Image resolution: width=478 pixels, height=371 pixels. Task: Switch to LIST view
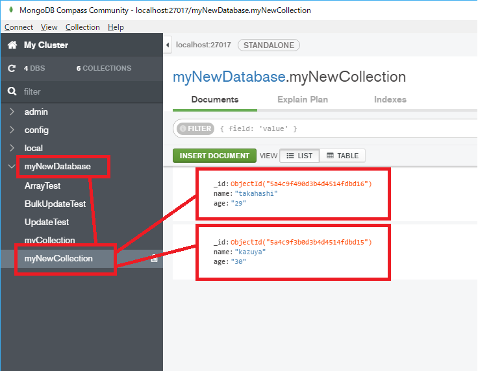[x=299, y=156]
